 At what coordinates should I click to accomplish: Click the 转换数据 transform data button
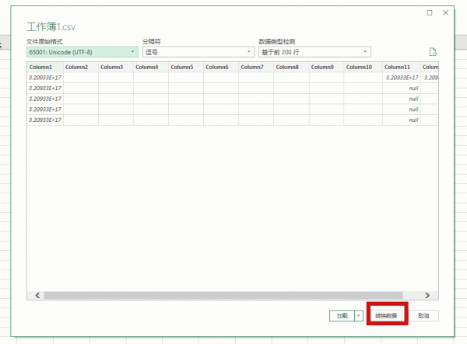pos(387,316)
